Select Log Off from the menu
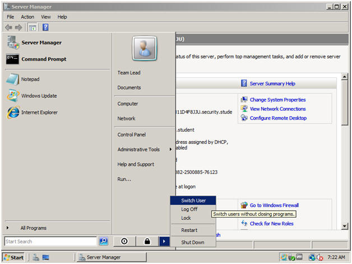352x264 pixels. click(x=193, y=209)
